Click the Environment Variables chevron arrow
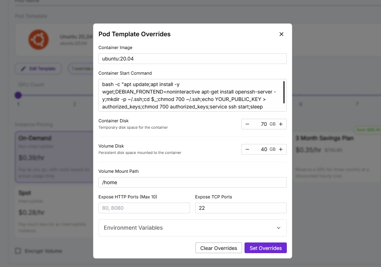This screenshot has width=381, height=267. pyautogui.click(x=279, y=228)
